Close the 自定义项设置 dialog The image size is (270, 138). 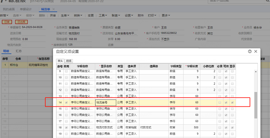pyautogui.click(x=256, y=51)
